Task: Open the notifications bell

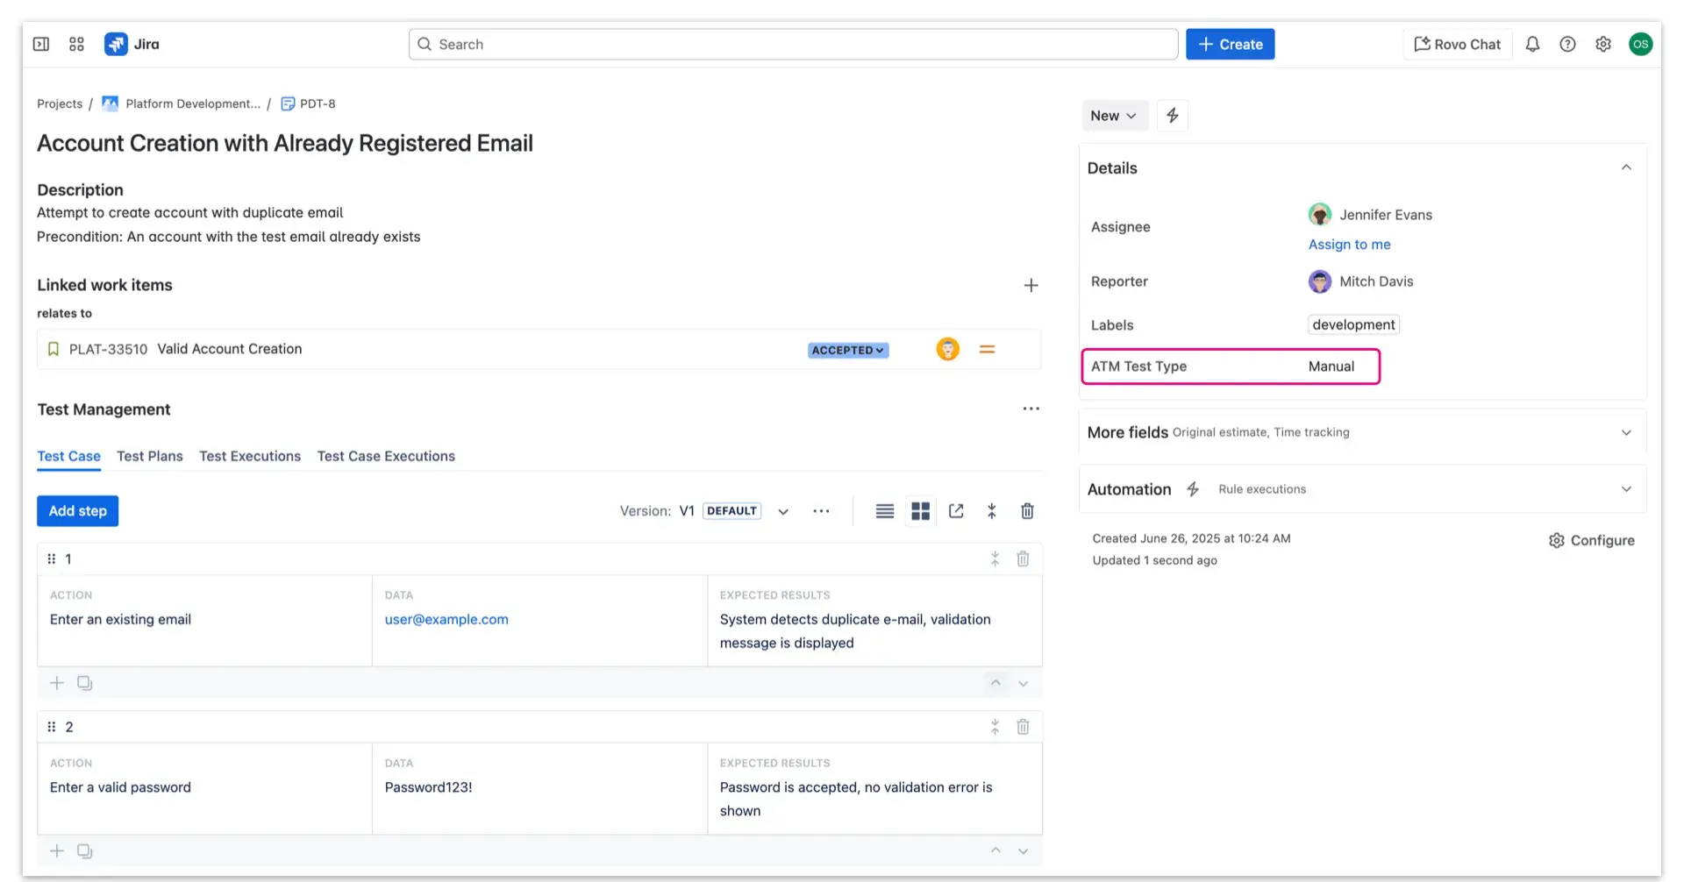Action: 1532,44
